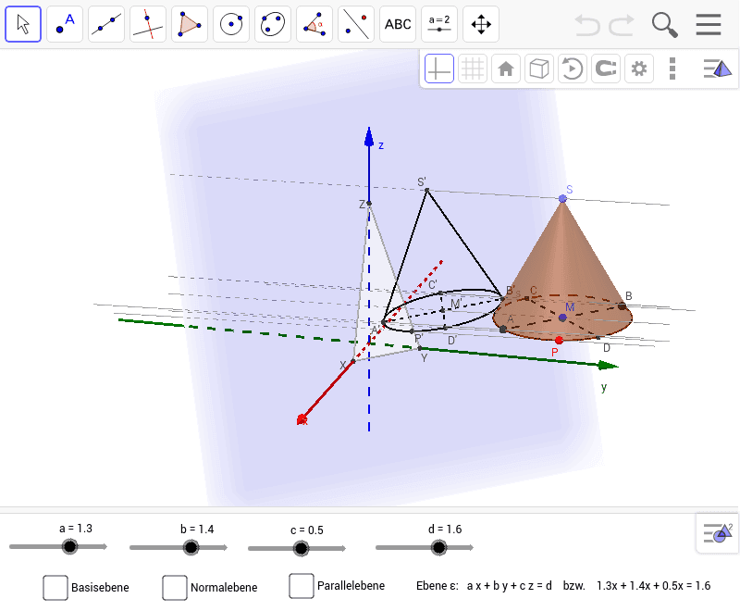Image resolution: width=740 pixels, height=611 pixels.
Task: Click the slider d knob
Action: pyautogui.click(x=438, y=547)
